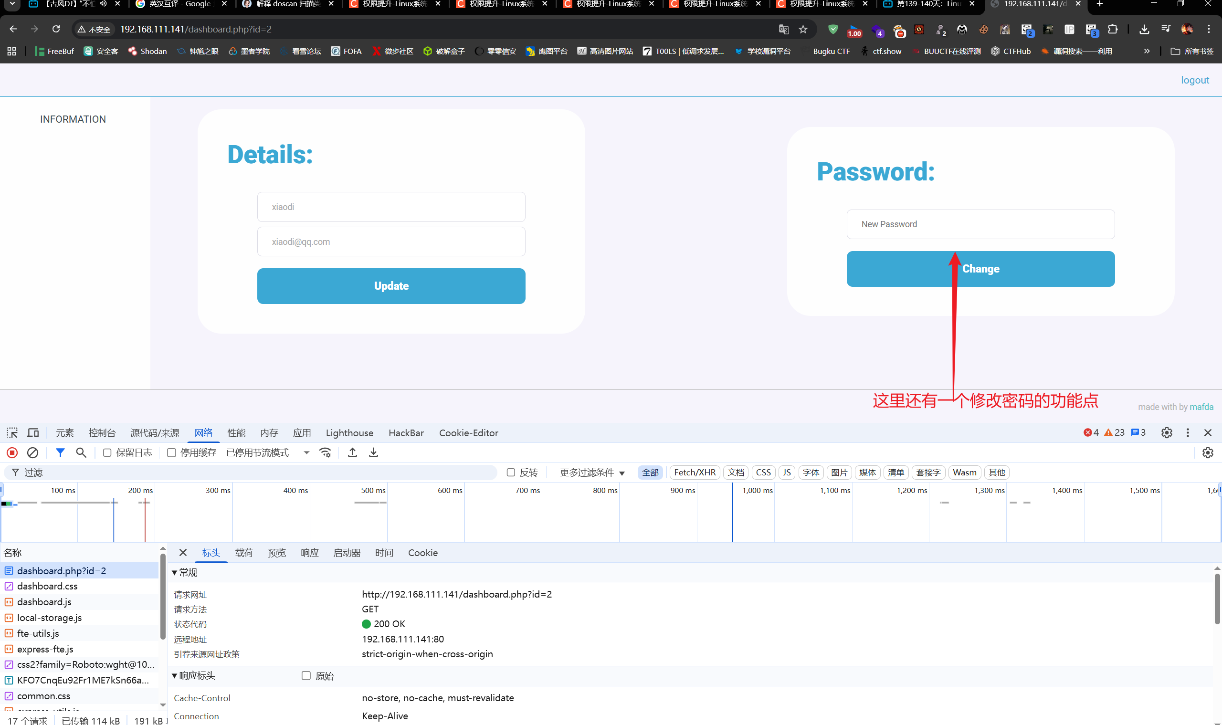
Task: Open the 已停用节流模式 throttling dropdown
Action: pos(267,453)
